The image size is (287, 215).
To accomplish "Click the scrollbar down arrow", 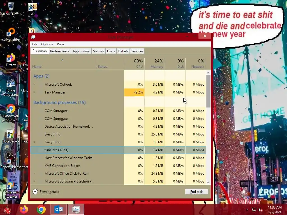I will 208,182.
